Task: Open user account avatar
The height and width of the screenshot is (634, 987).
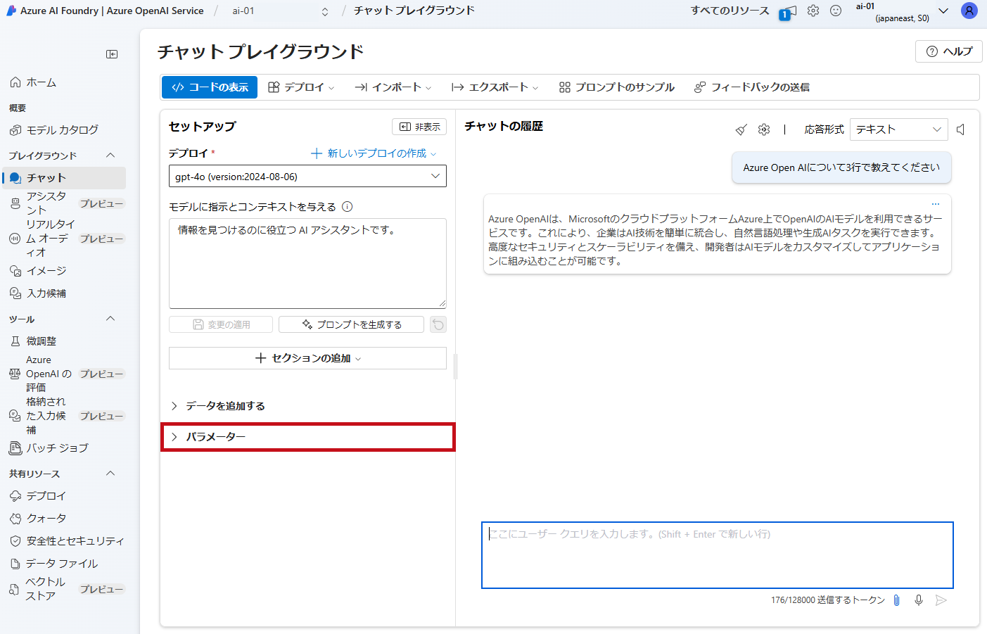Action: (969, 11)
